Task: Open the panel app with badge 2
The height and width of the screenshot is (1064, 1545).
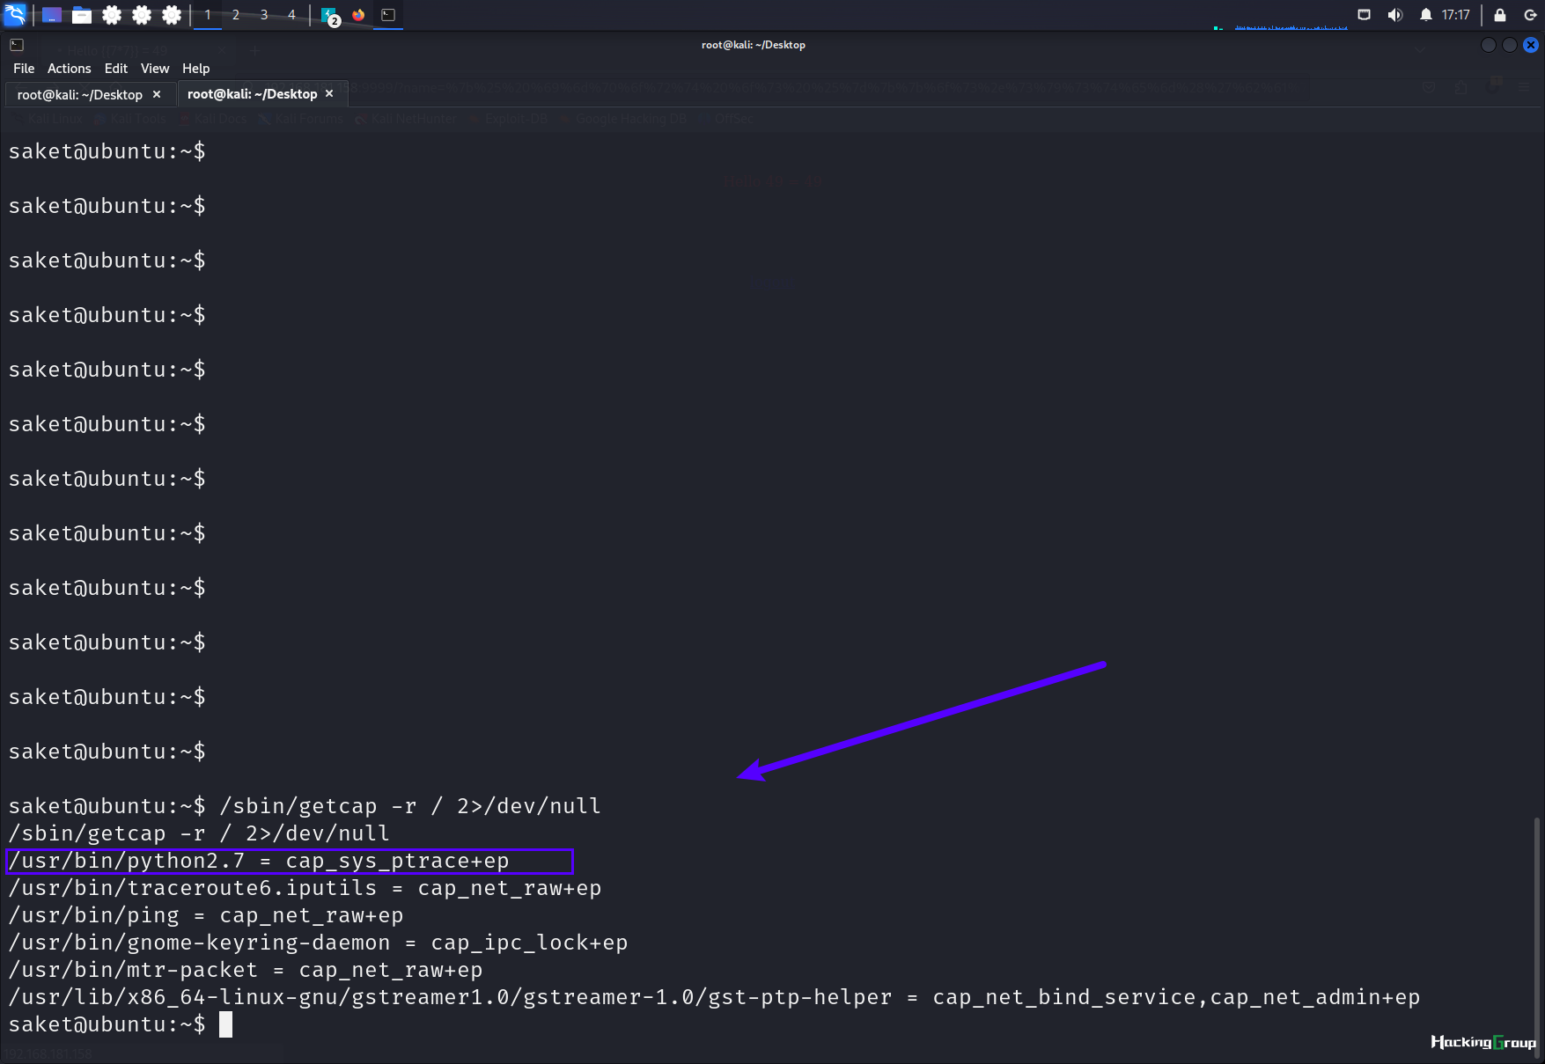Action: [330, 15]
